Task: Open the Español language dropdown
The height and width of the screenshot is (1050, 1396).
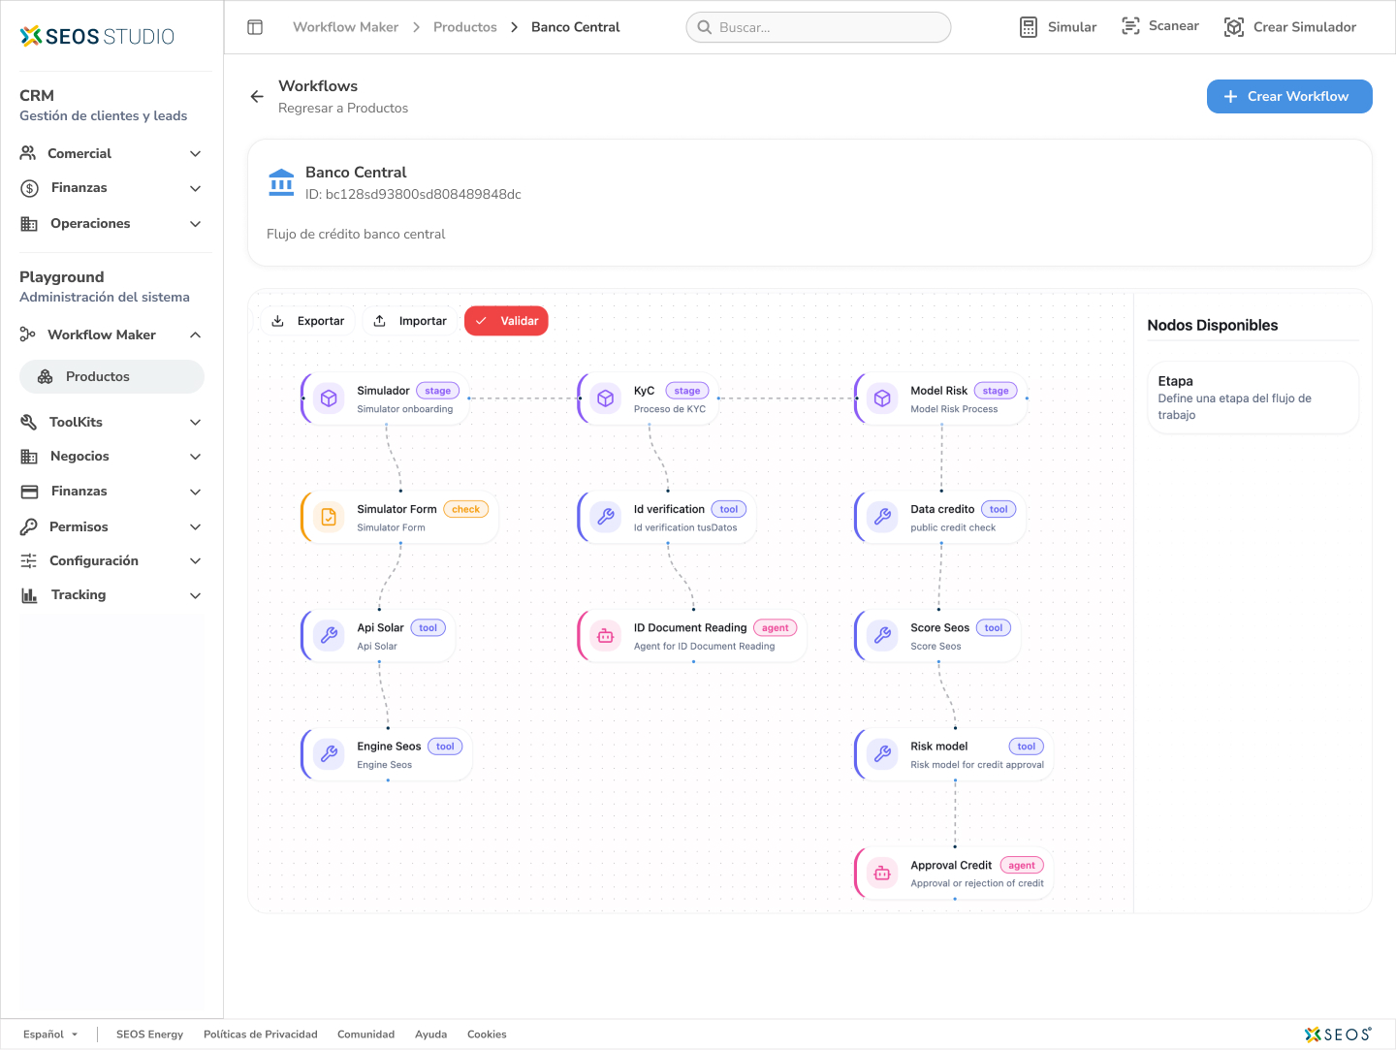Action: (50, 1034)
